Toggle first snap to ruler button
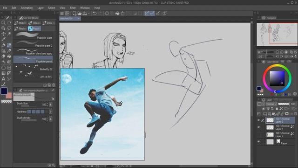The height and width of the screenshot is (168, 298). coord(147,14)
